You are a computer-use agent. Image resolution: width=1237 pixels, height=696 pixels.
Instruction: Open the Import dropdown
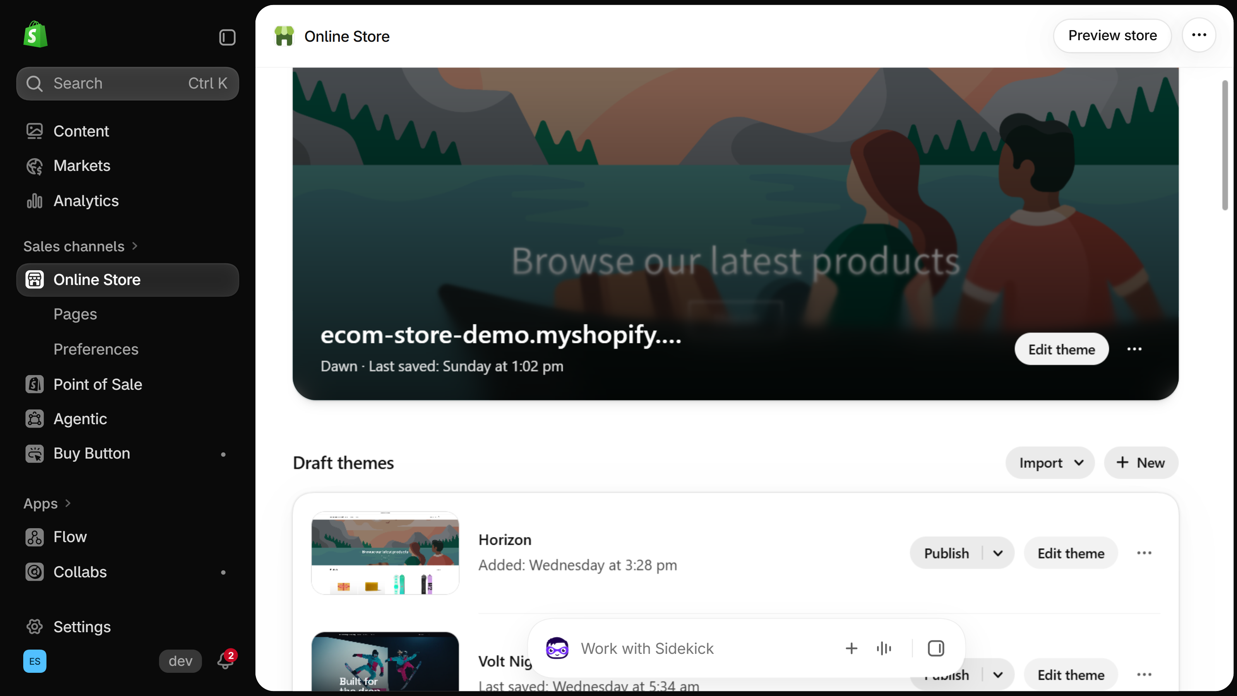click(1050, 462)
